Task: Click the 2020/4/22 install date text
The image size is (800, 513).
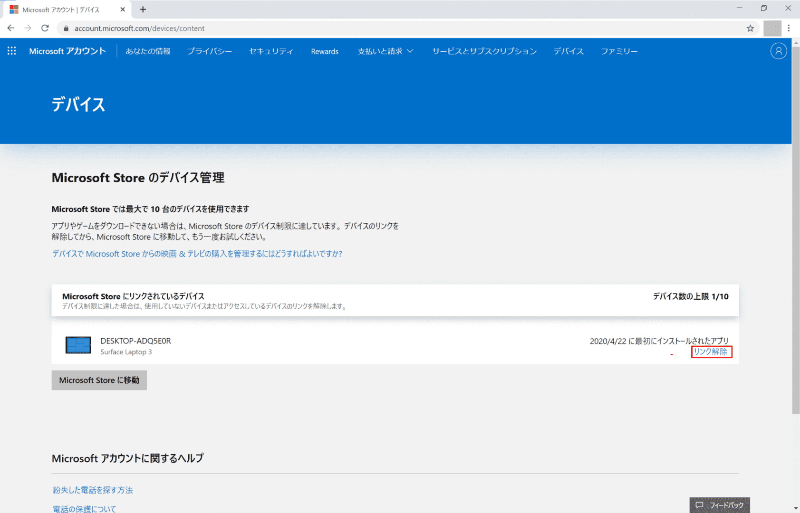Action: [x=659, y=341]
